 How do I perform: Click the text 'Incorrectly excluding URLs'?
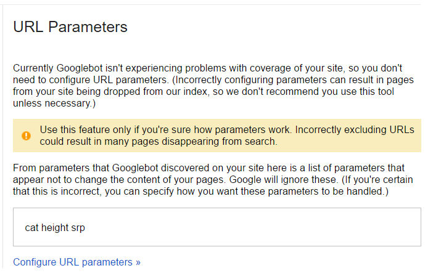(x=355, y=129)
